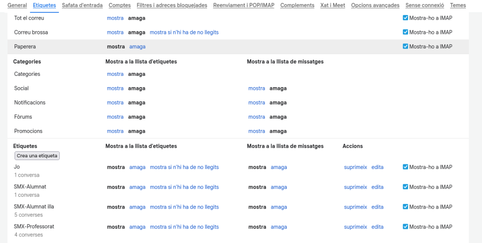Edit the SMX-Alumnat illa label
The image size is (482, 243).
coord(377,207)
